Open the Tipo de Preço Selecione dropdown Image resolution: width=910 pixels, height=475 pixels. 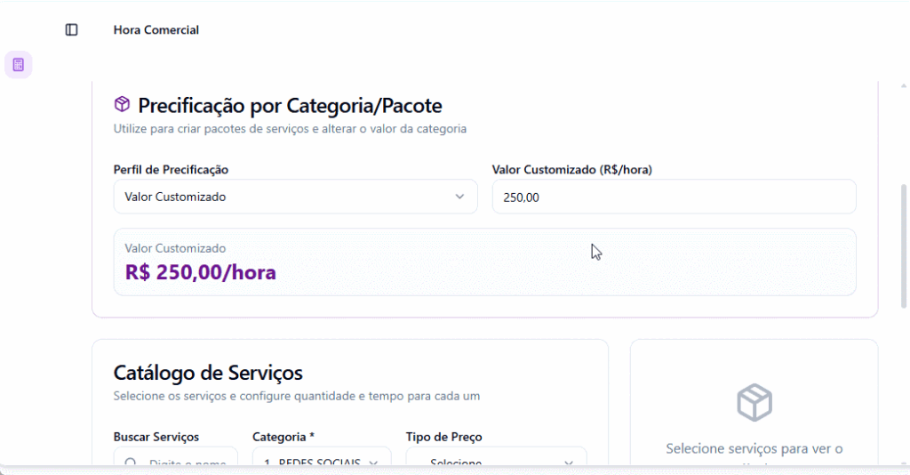point(496,461)
